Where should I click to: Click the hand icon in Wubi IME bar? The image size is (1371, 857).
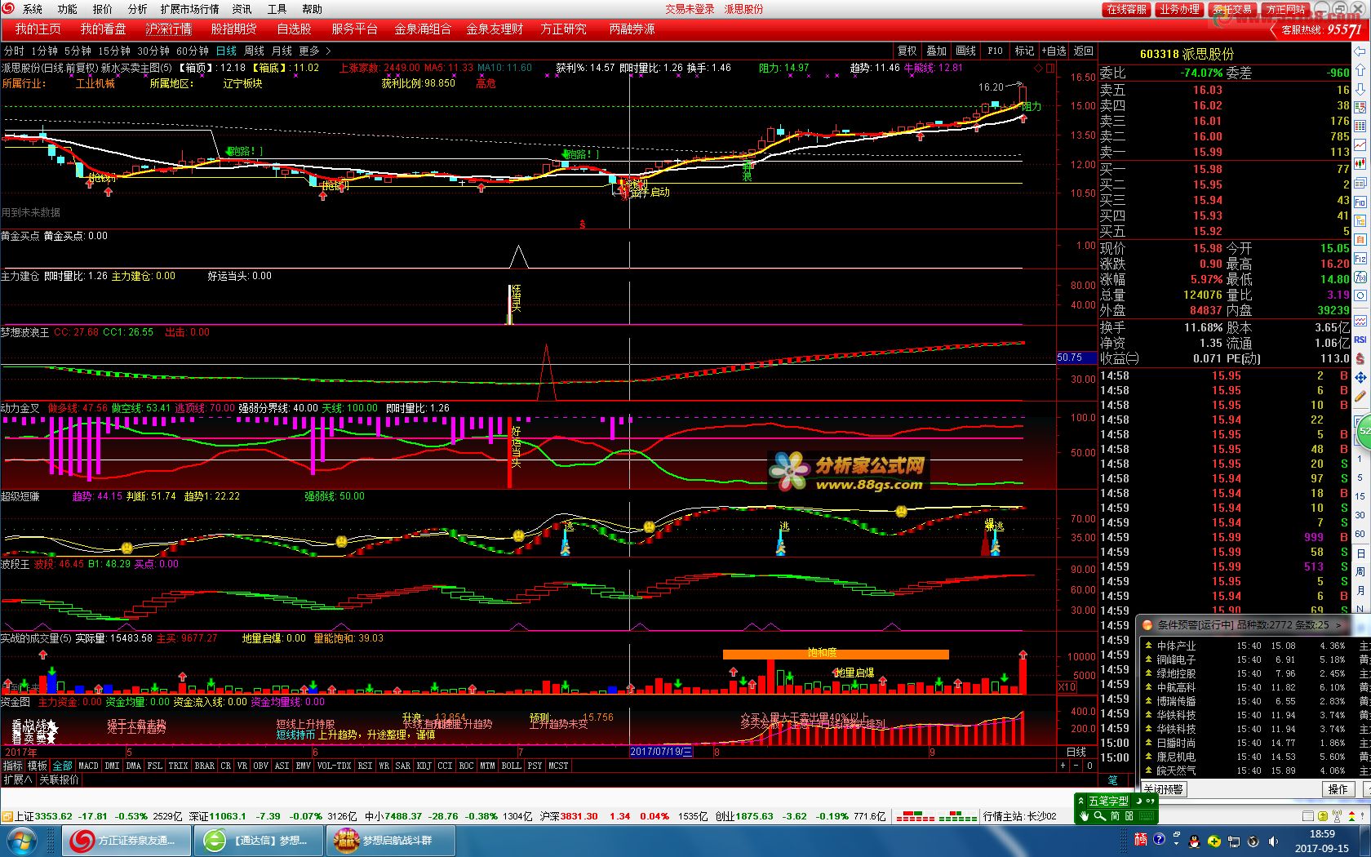(x=1084, y=815)
